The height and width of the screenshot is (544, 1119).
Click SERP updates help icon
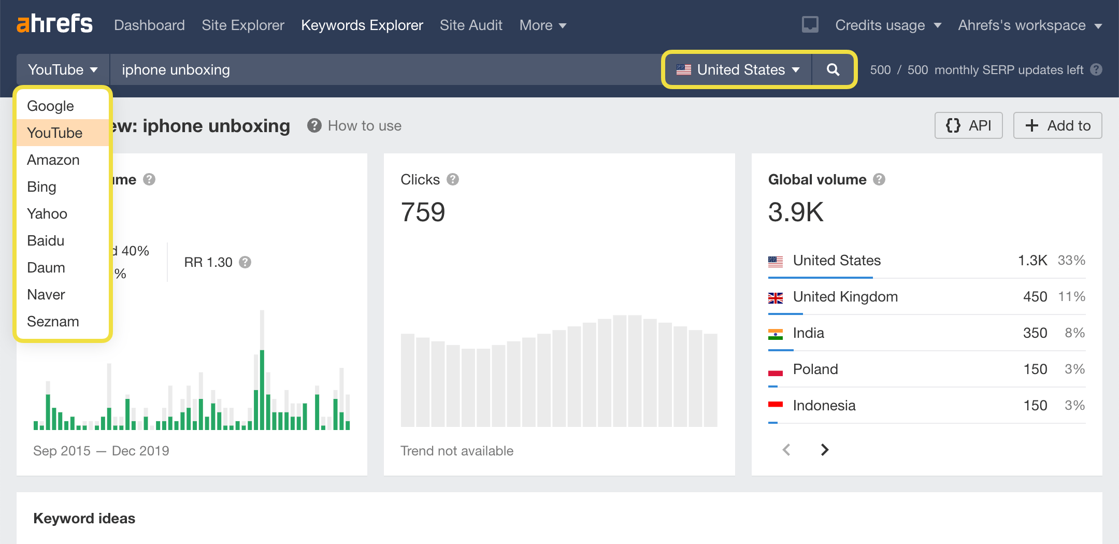pos(1096,69)
